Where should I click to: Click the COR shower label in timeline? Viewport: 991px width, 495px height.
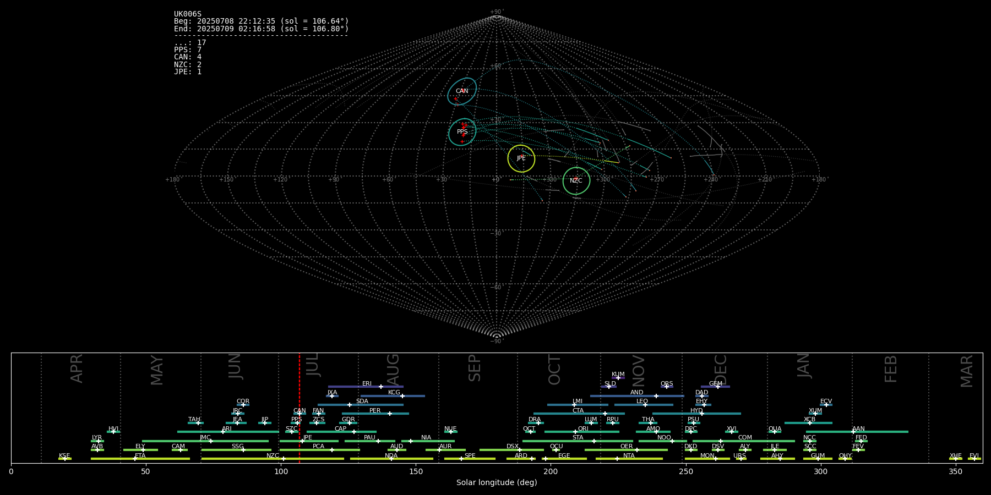(243, 401)
